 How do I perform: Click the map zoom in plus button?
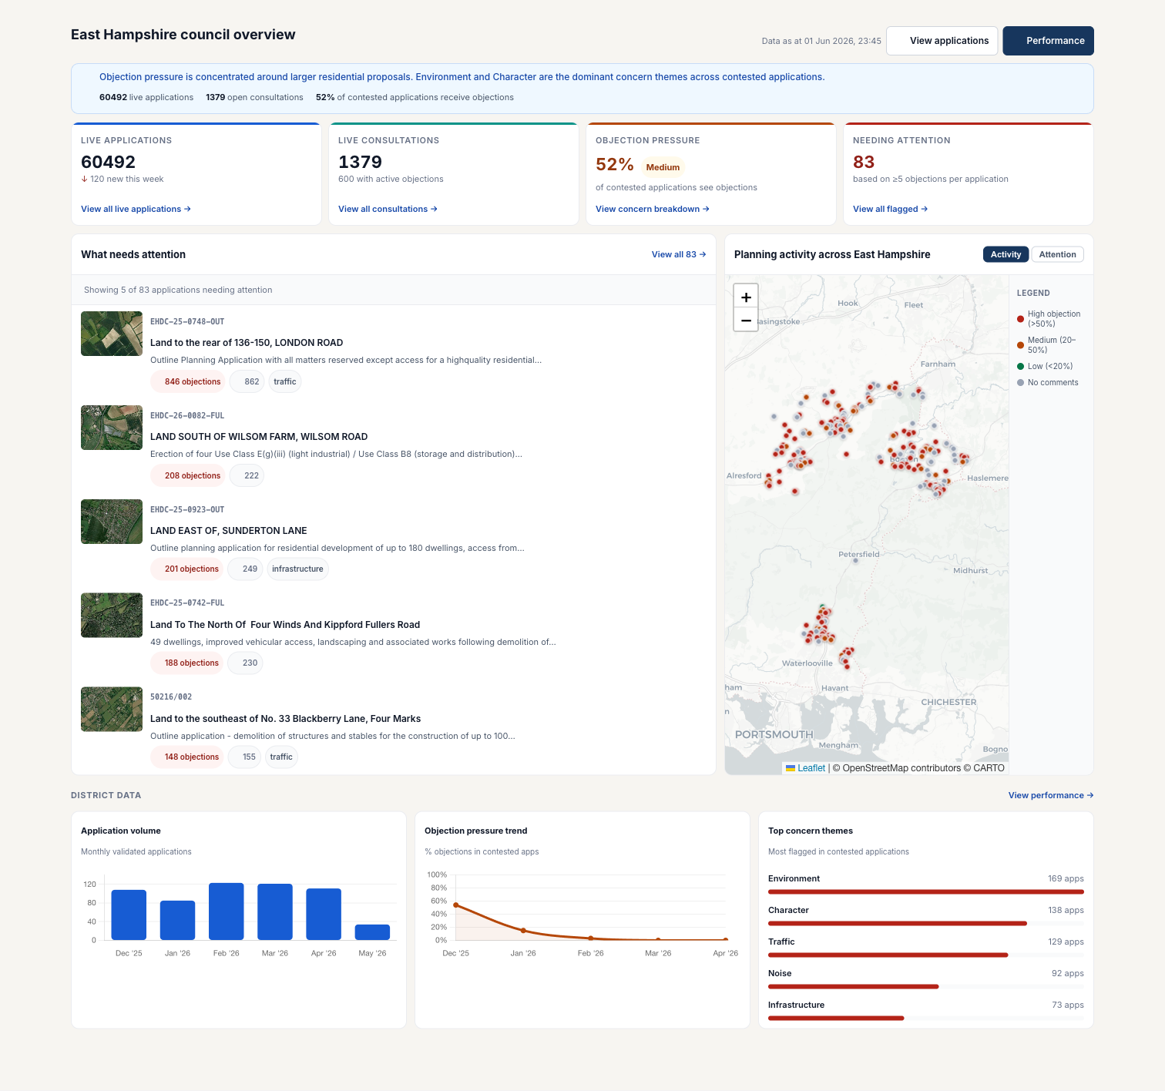[746, 297]
